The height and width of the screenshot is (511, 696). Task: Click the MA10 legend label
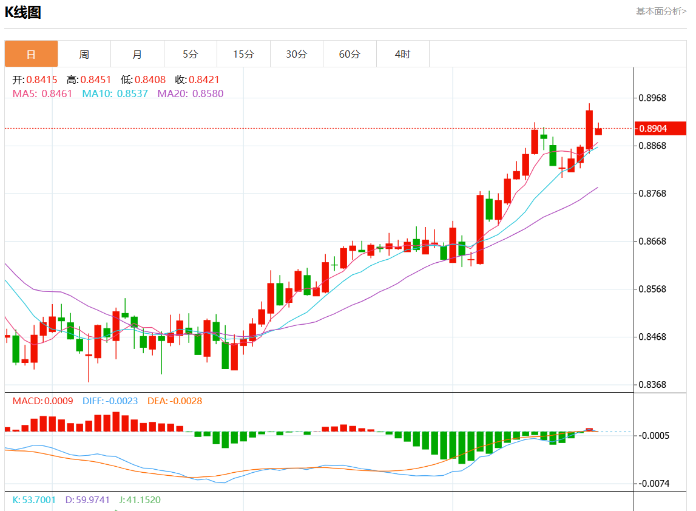pyautogui.click(x=115, y=93)
